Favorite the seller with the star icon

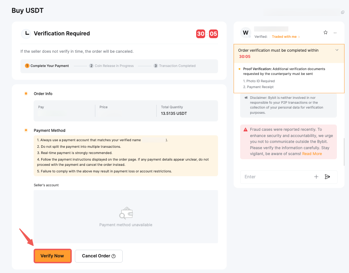[325, 33]
